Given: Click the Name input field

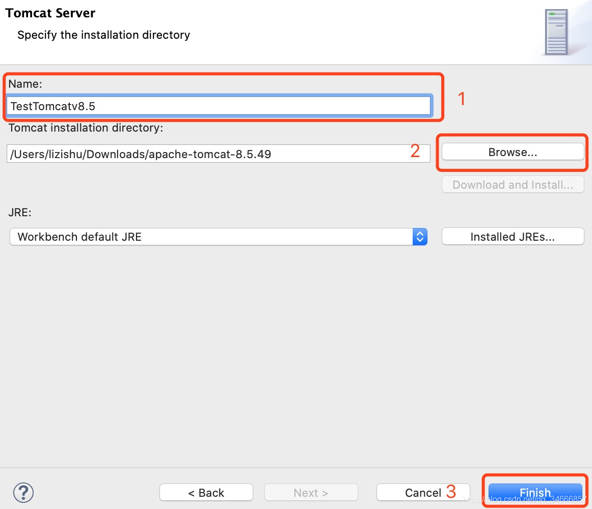Looking at the screenshot, I should (219, 106).
